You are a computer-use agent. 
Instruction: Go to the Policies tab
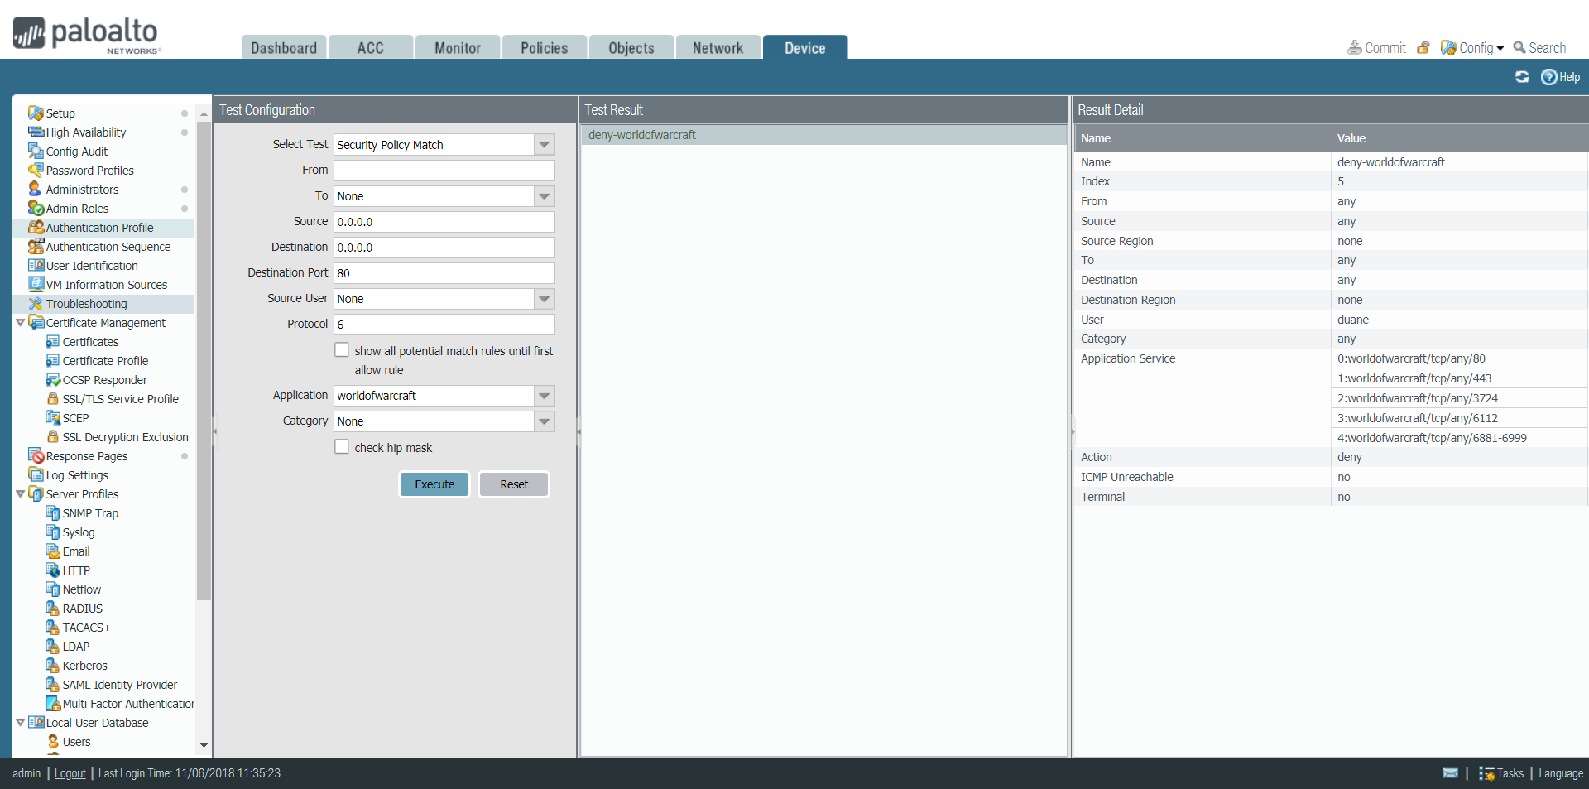545,47
